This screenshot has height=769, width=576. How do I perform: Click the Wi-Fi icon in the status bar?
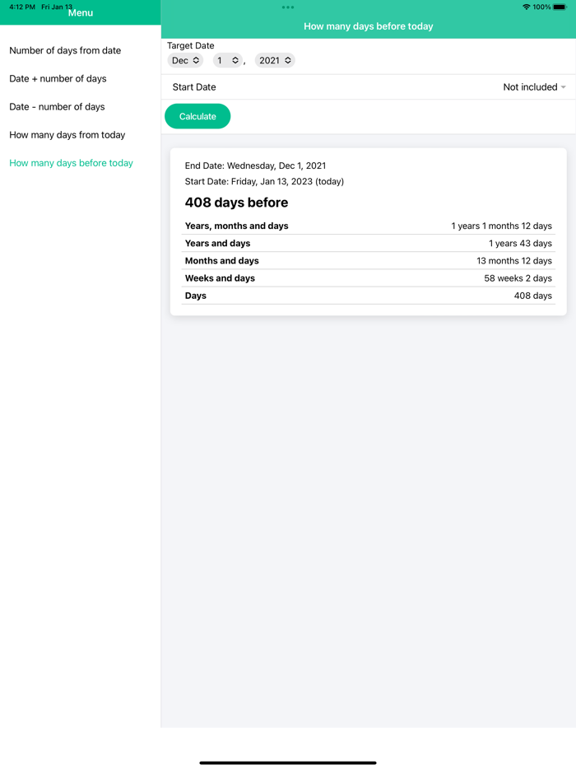pyautogui.click(x=525, y=6)
